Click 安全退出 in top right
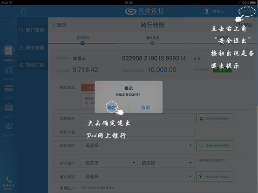Screen dimensions: 258x193 coord(247,11)
